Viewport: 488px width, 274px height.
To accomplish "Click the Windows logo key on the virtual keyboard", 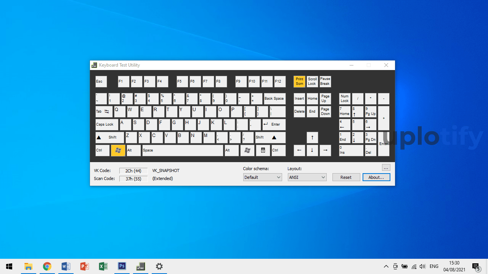I will click(118, 150).
